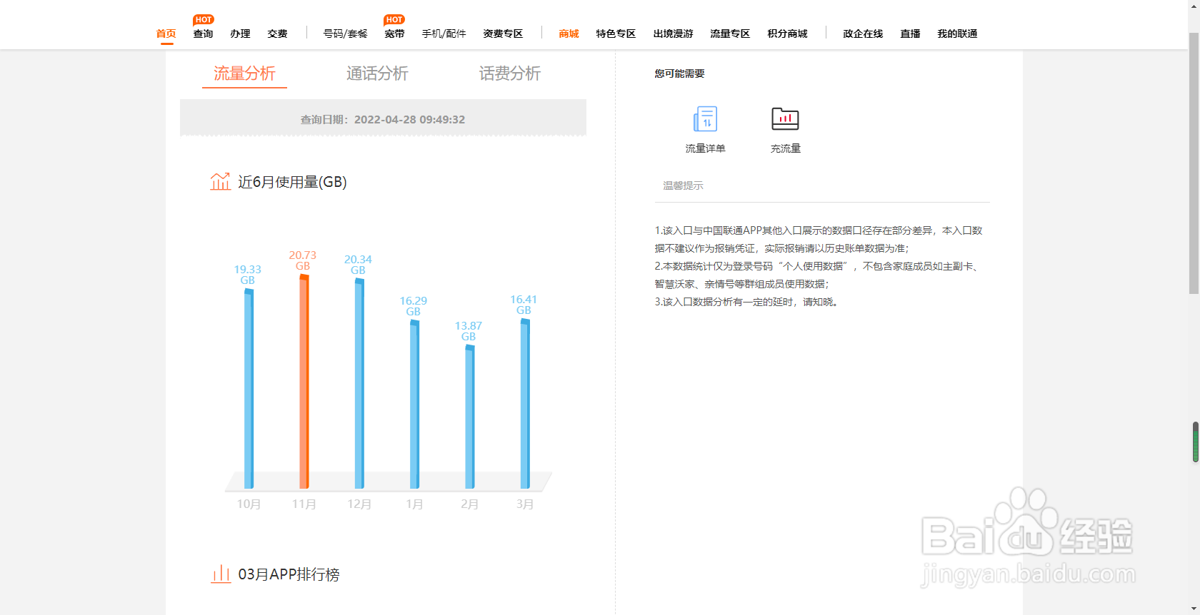Image resolution: width=1200 pixels, height=615 pixels.
Task: Click the 03月APP排行榜 heading
Action: (x=289, y=574)
